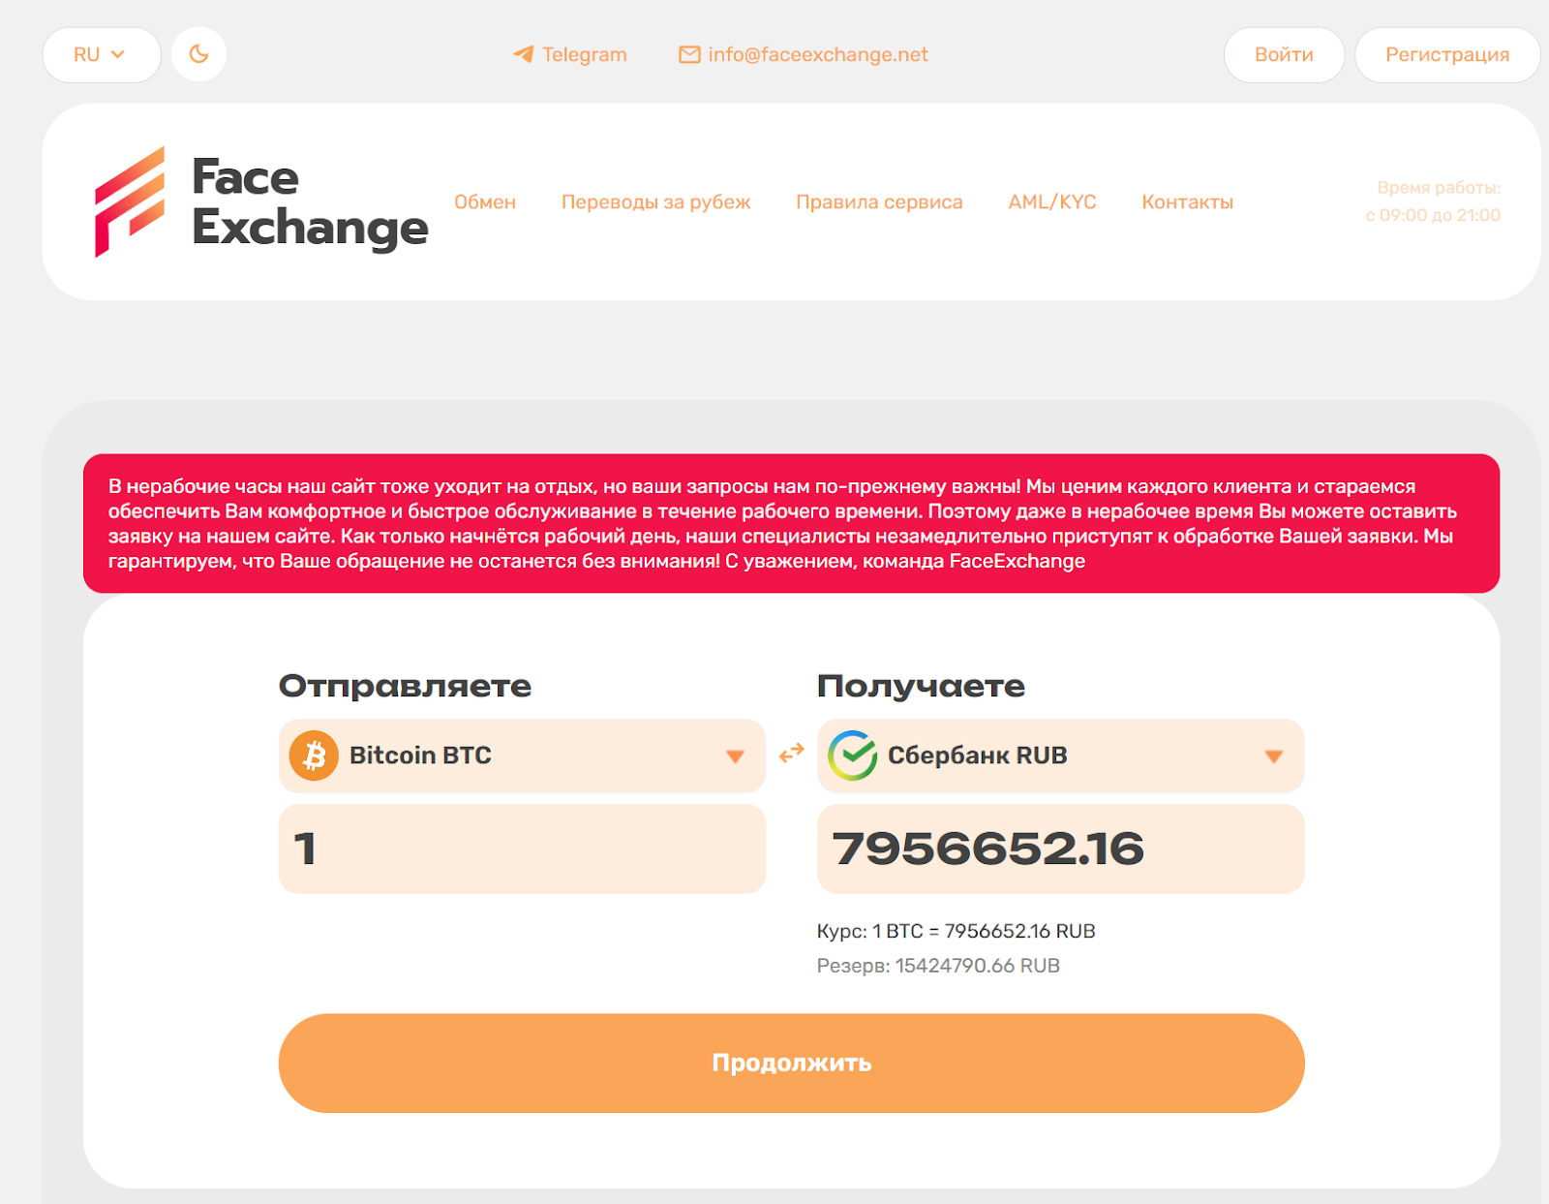Image resolution: width=1549 pixels, height=1204 pixels.
Task: Toggle dark mode with the moon icon
Action: click(198, 54)
